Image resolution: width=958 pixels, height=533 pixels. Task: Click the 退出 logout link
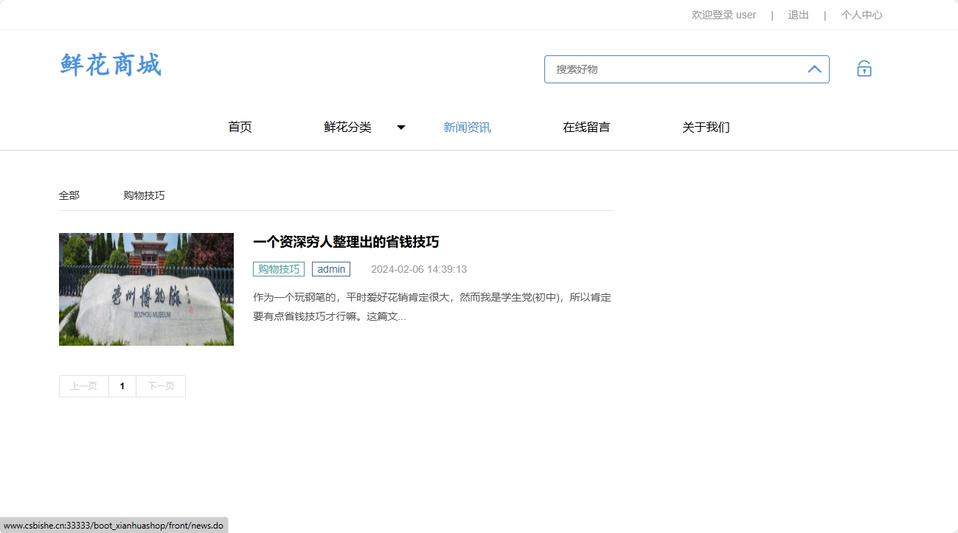point(797,15)
